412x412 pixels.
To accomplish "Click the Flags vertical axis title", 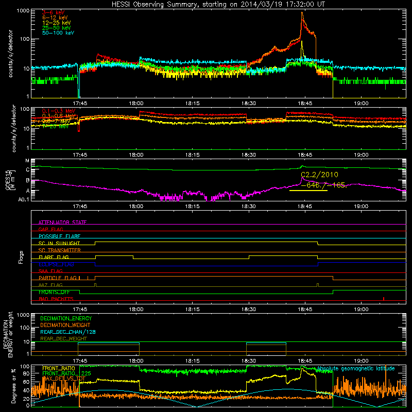I will [x=21, y=257].
